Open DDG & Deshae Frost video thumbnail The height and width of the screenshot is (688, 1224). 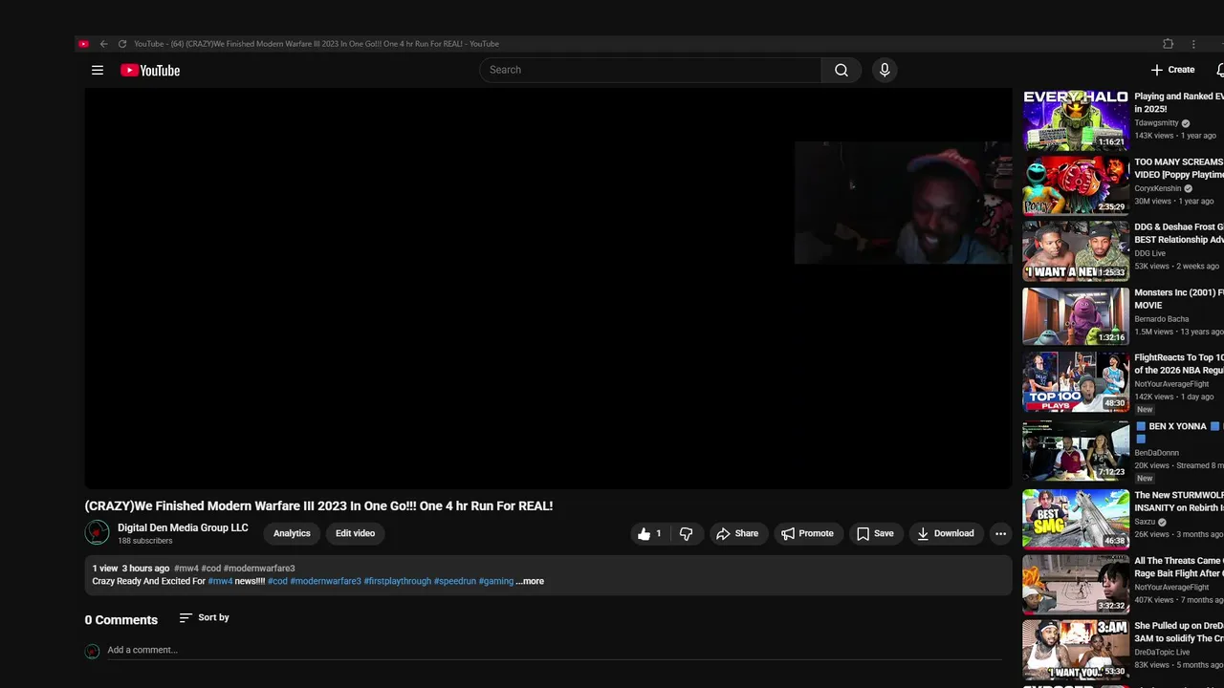[1076, 251]
